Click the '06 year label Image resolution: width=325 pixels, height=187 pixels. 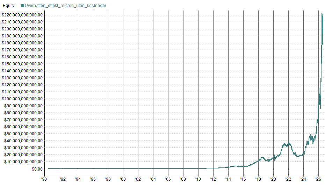[168, 179]
